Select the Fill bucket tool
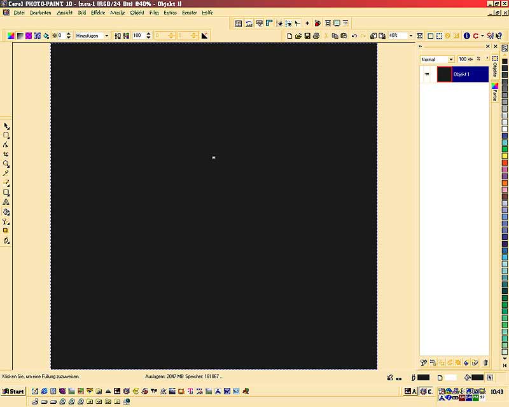The image size is (509, 407). pyautogui.click(x=6, y=212)
